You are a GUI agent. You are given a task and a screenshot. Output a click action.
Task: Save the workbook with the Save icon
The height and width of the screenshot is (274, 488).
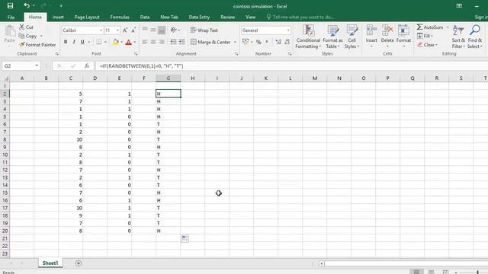pos(10,5)
